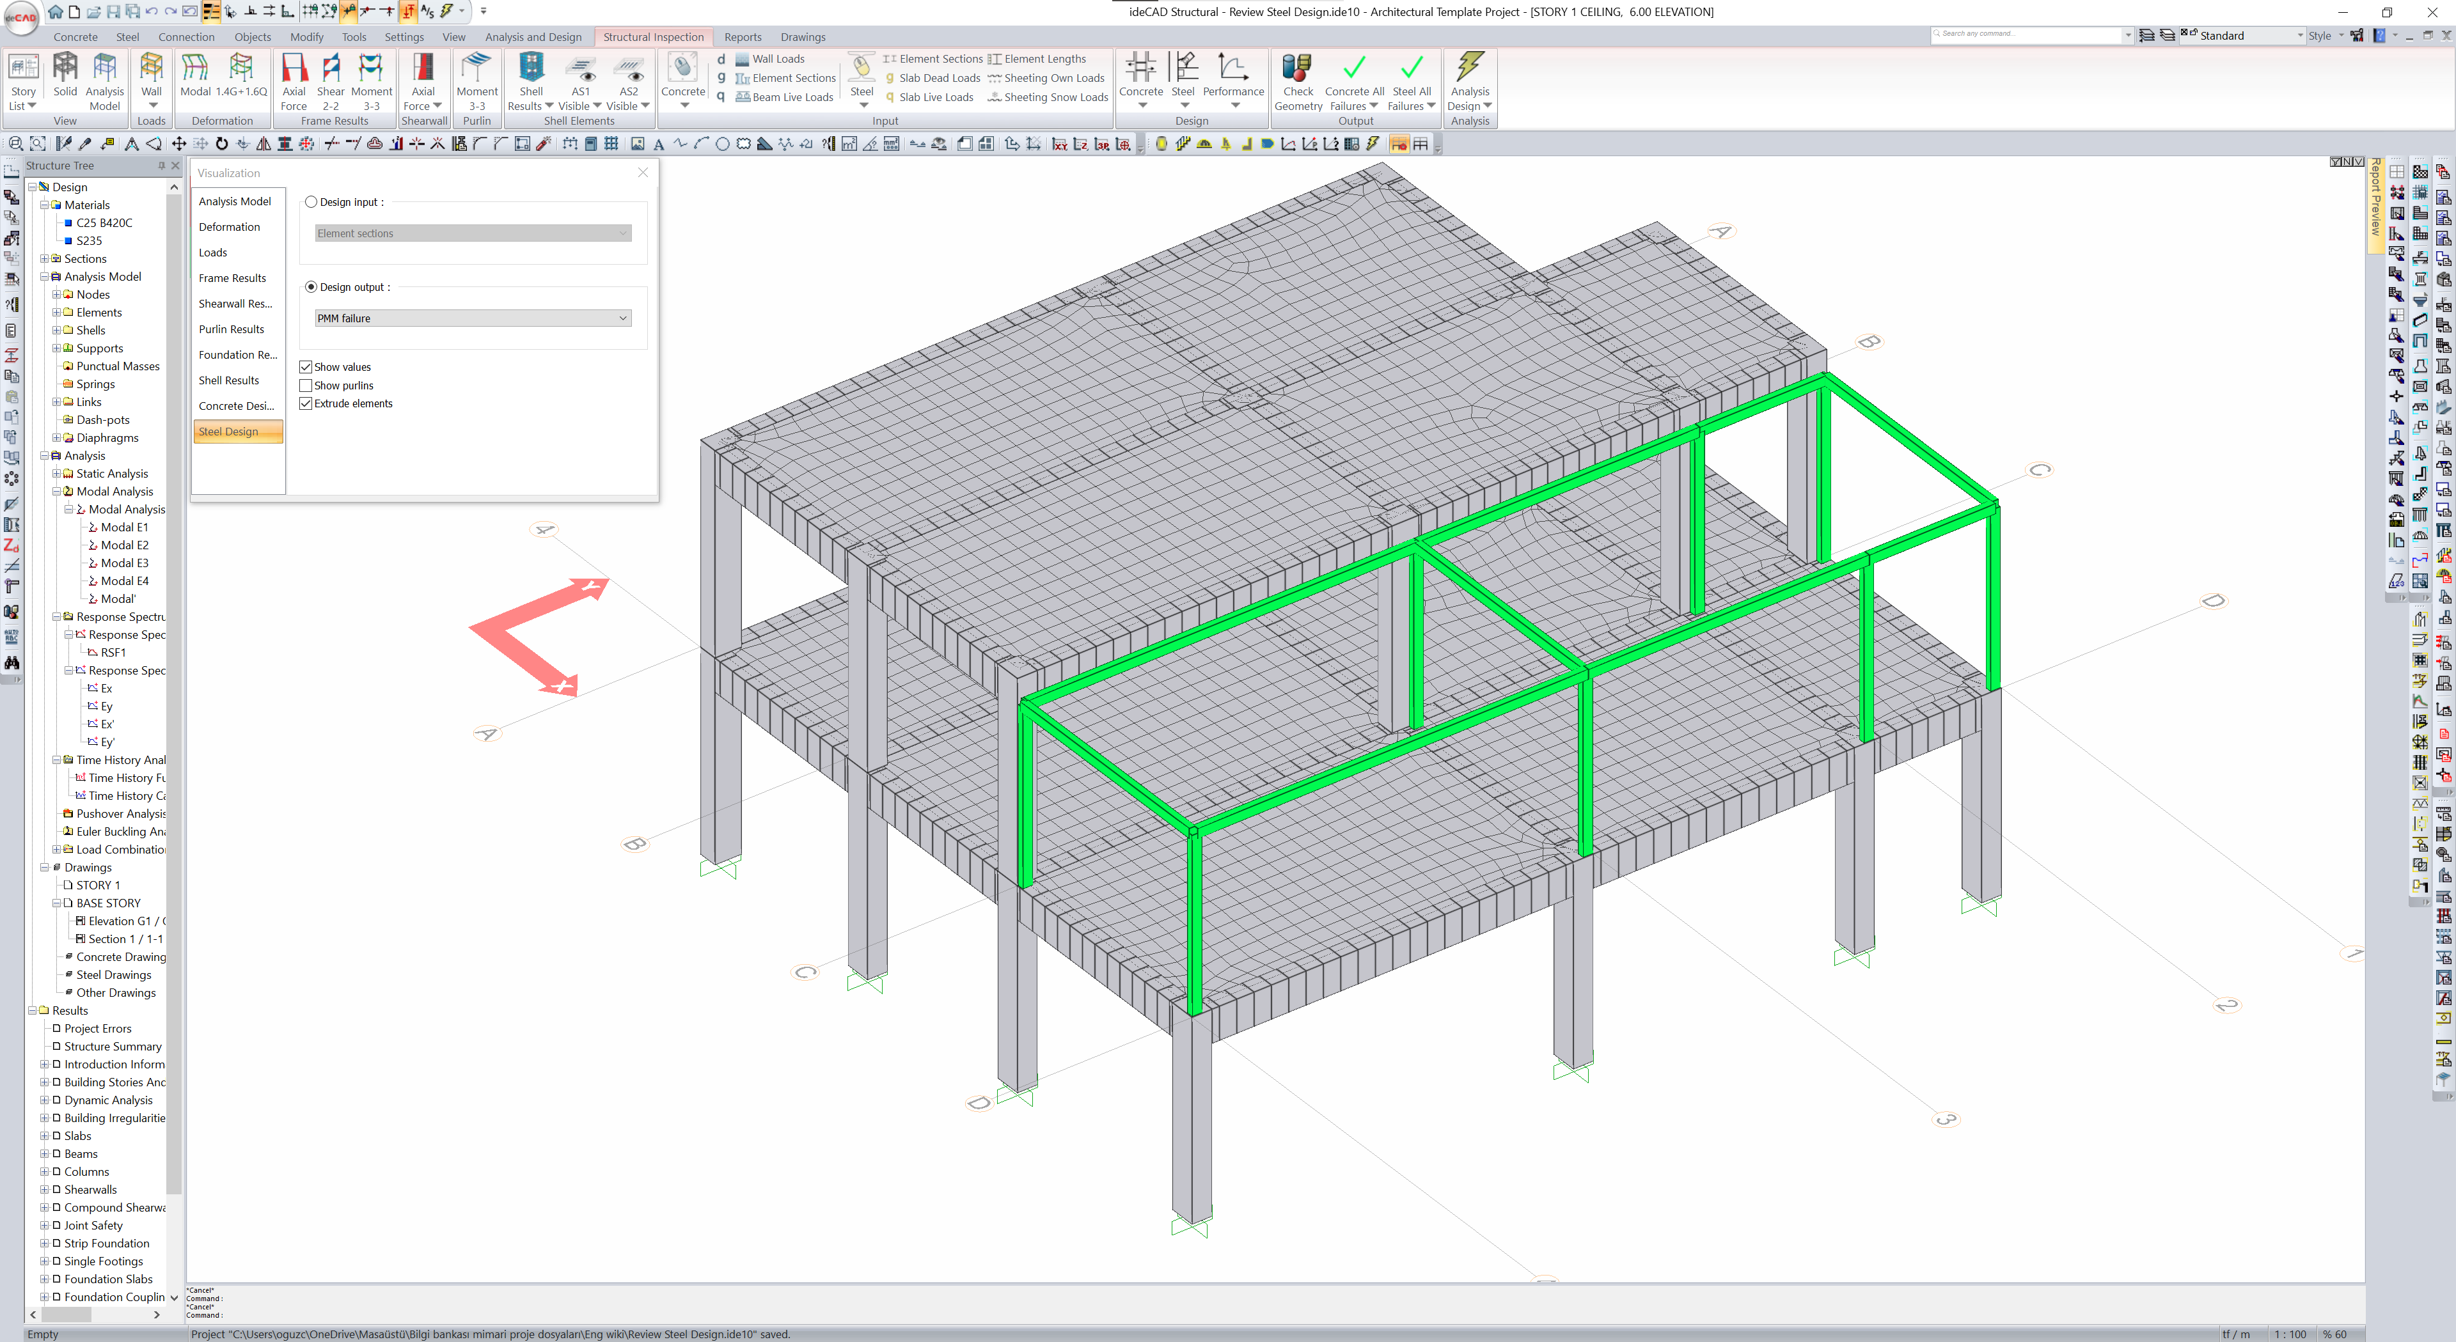Click the Element Lengths input icon
The height and width of the screenshot is (1342, 2456).
[x=995, y=59]
